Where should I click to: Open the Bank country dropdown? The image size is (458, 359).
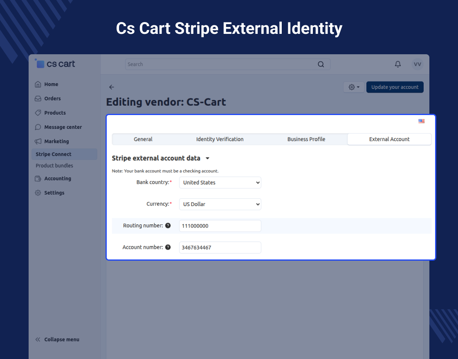pos(220,182)
